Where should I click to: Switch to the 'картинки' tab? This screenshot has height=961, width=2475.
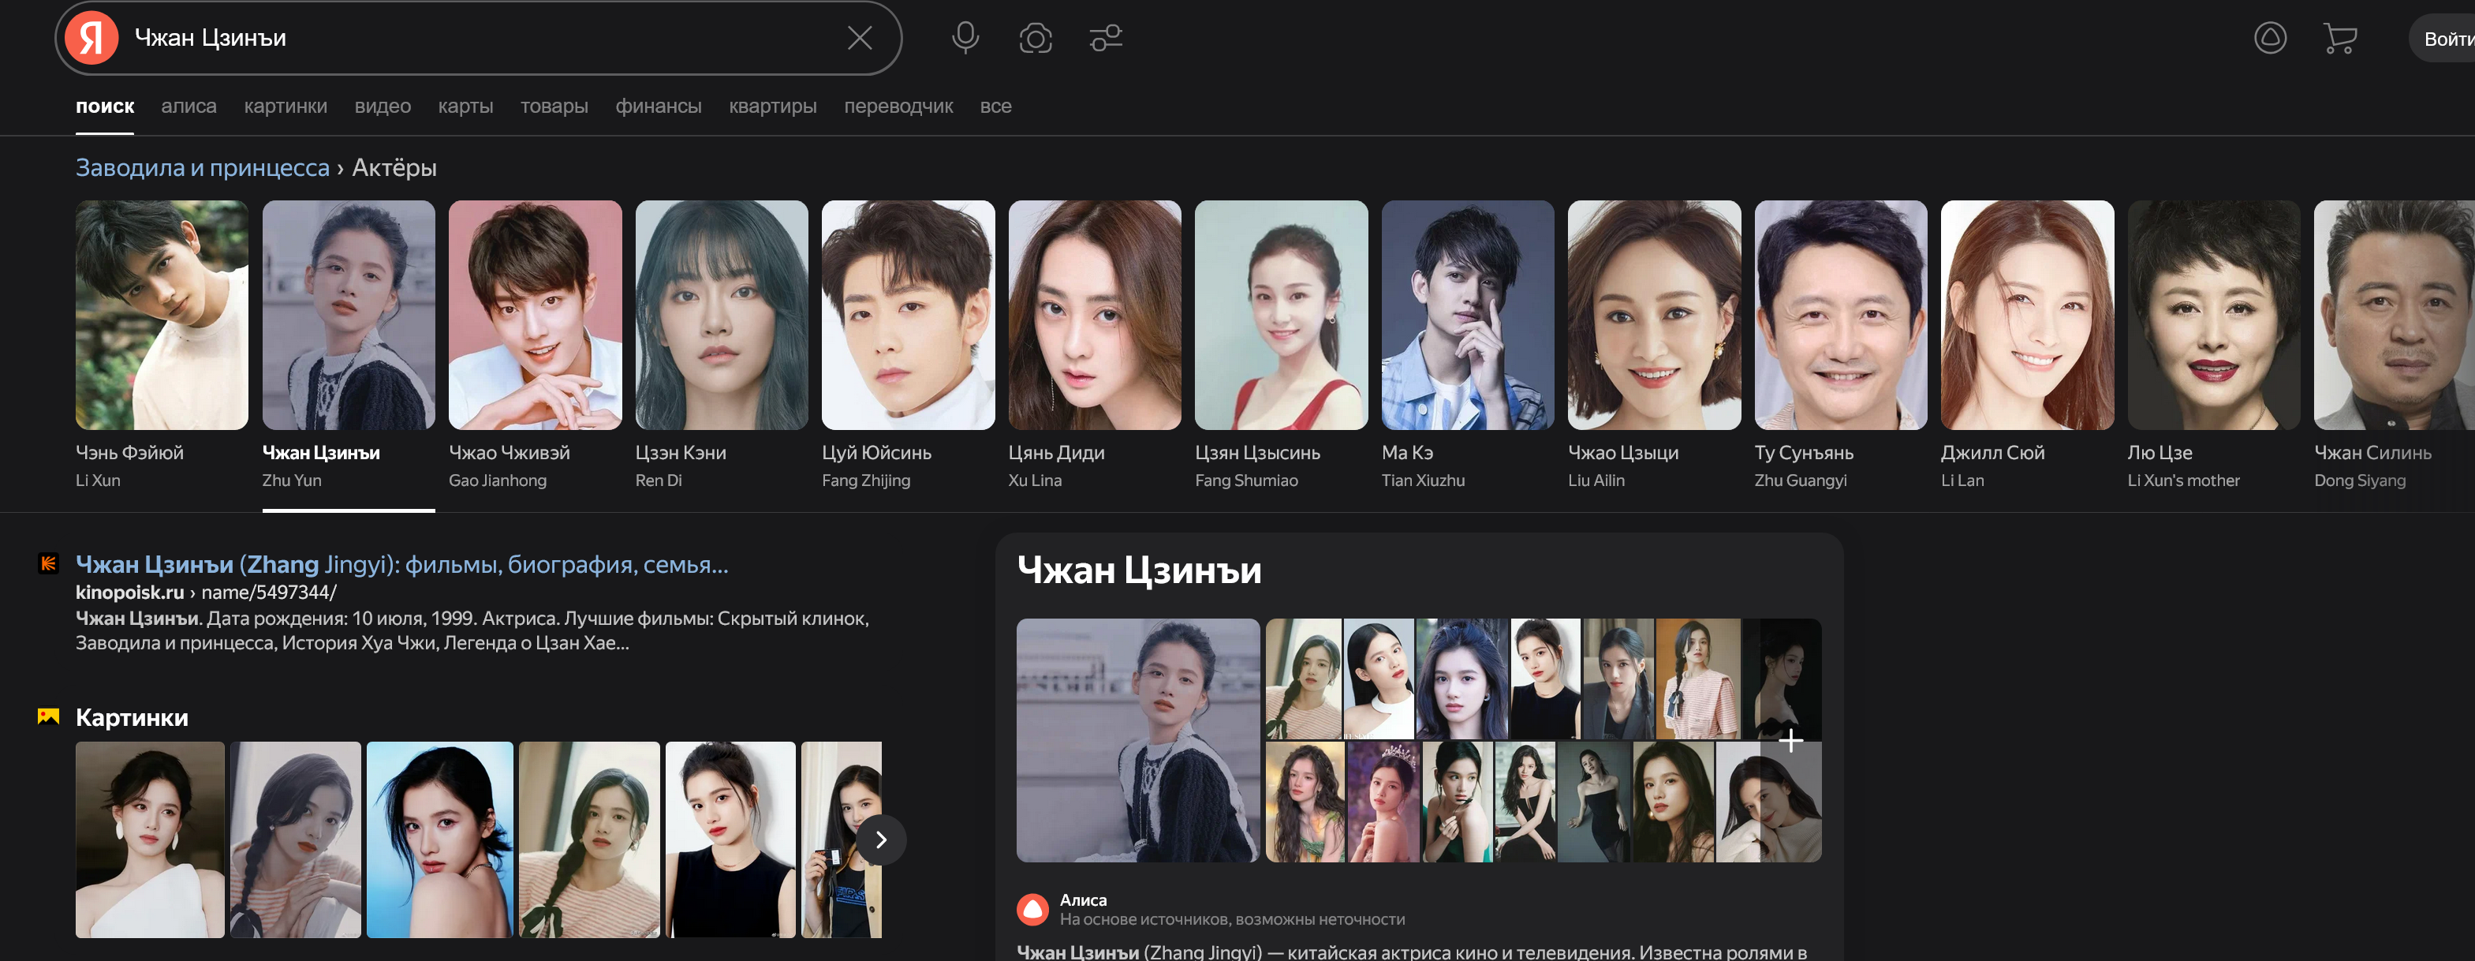pyautogui.click(x=286, y=107)
